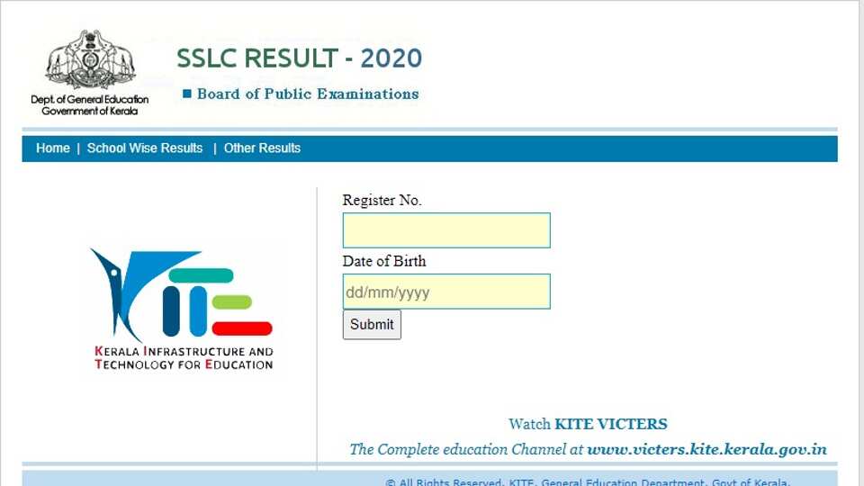864x486 pixels.
Task: Click the Kerala Infrastructure and logo text line
Action: tap(184, 351)
